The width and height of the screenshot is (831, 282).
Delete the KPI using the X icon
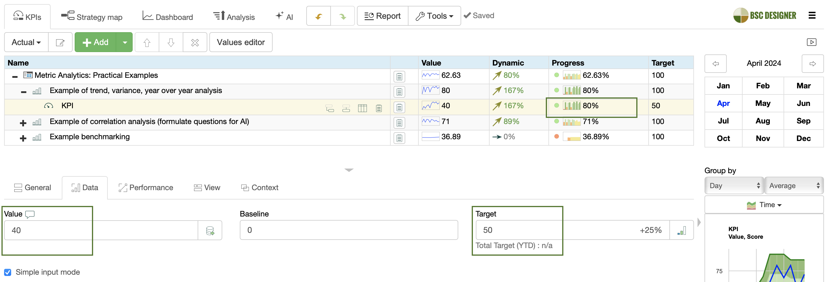[x=195, y=42]
